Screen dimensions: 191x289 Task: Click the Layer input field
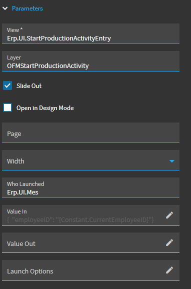[90, 61]
